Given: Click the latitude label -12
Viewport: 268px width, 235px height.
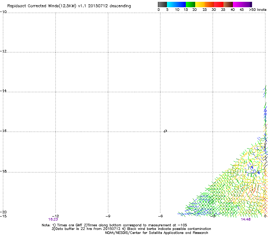Looking at the screenshot, I should (x=3, y=51).
